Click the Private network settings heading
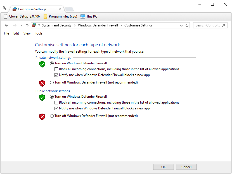This screenshot has height=174, width=232. point(53,58)
